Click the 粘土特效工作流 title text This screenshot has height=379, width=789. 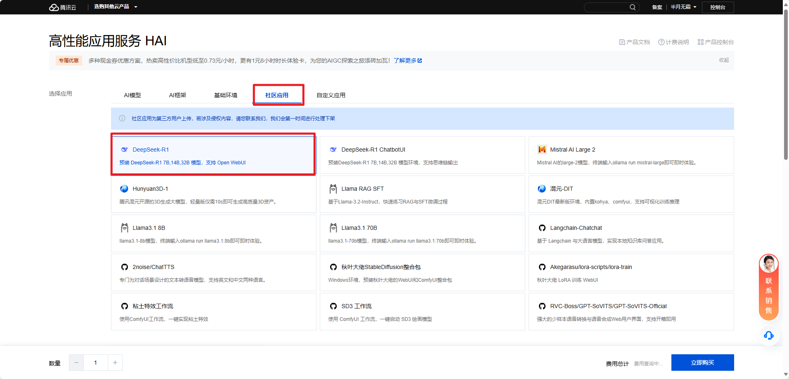point(153,306)
